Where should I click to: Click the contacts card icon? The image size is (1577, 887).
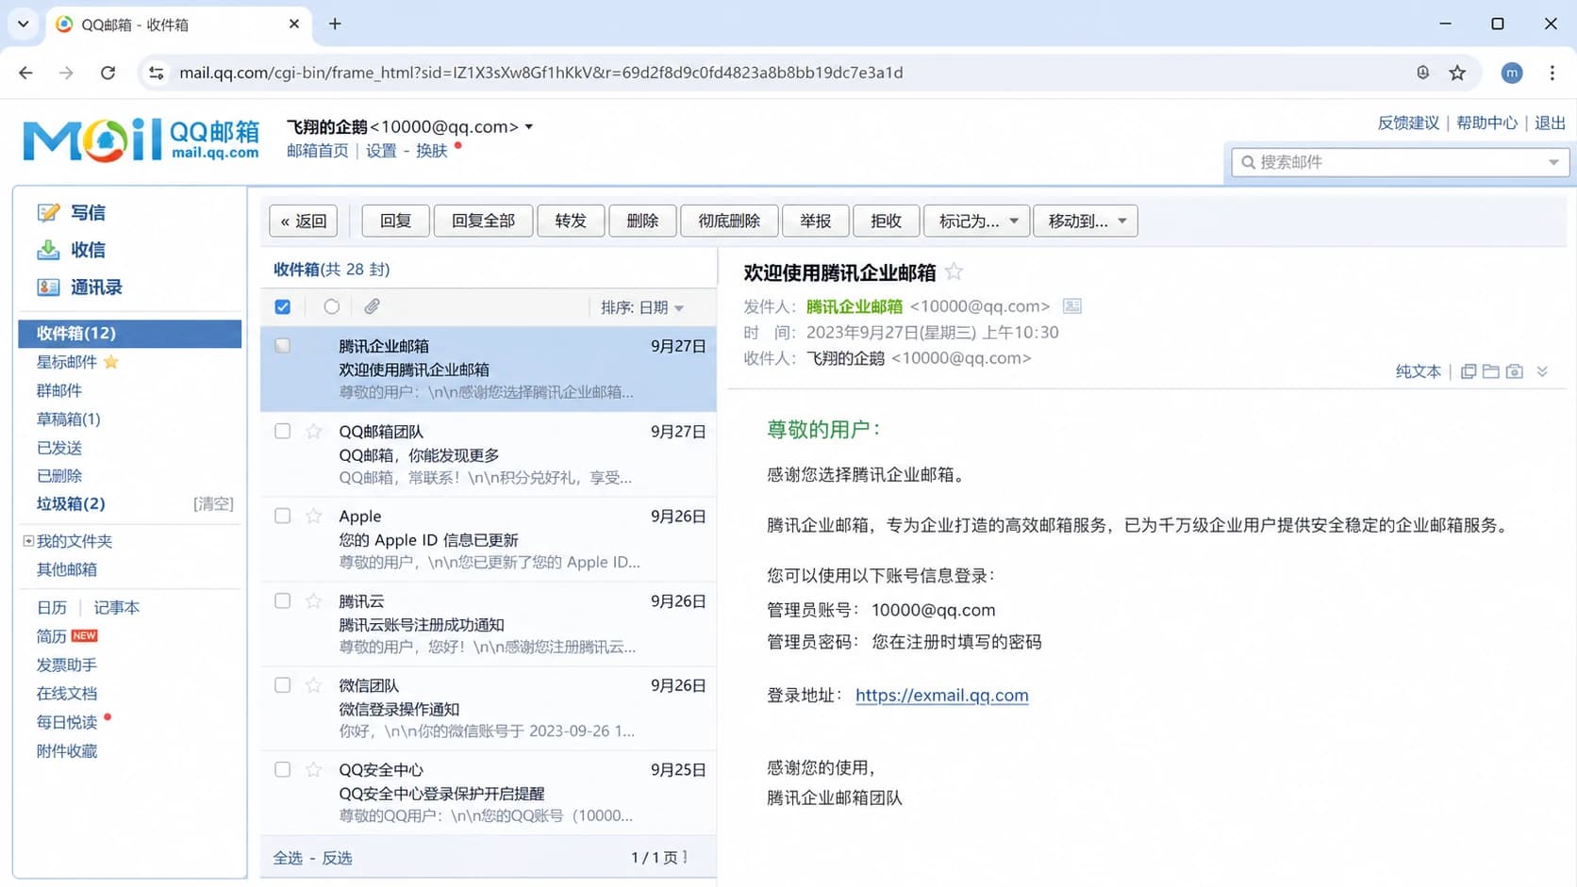pos(48,287)
